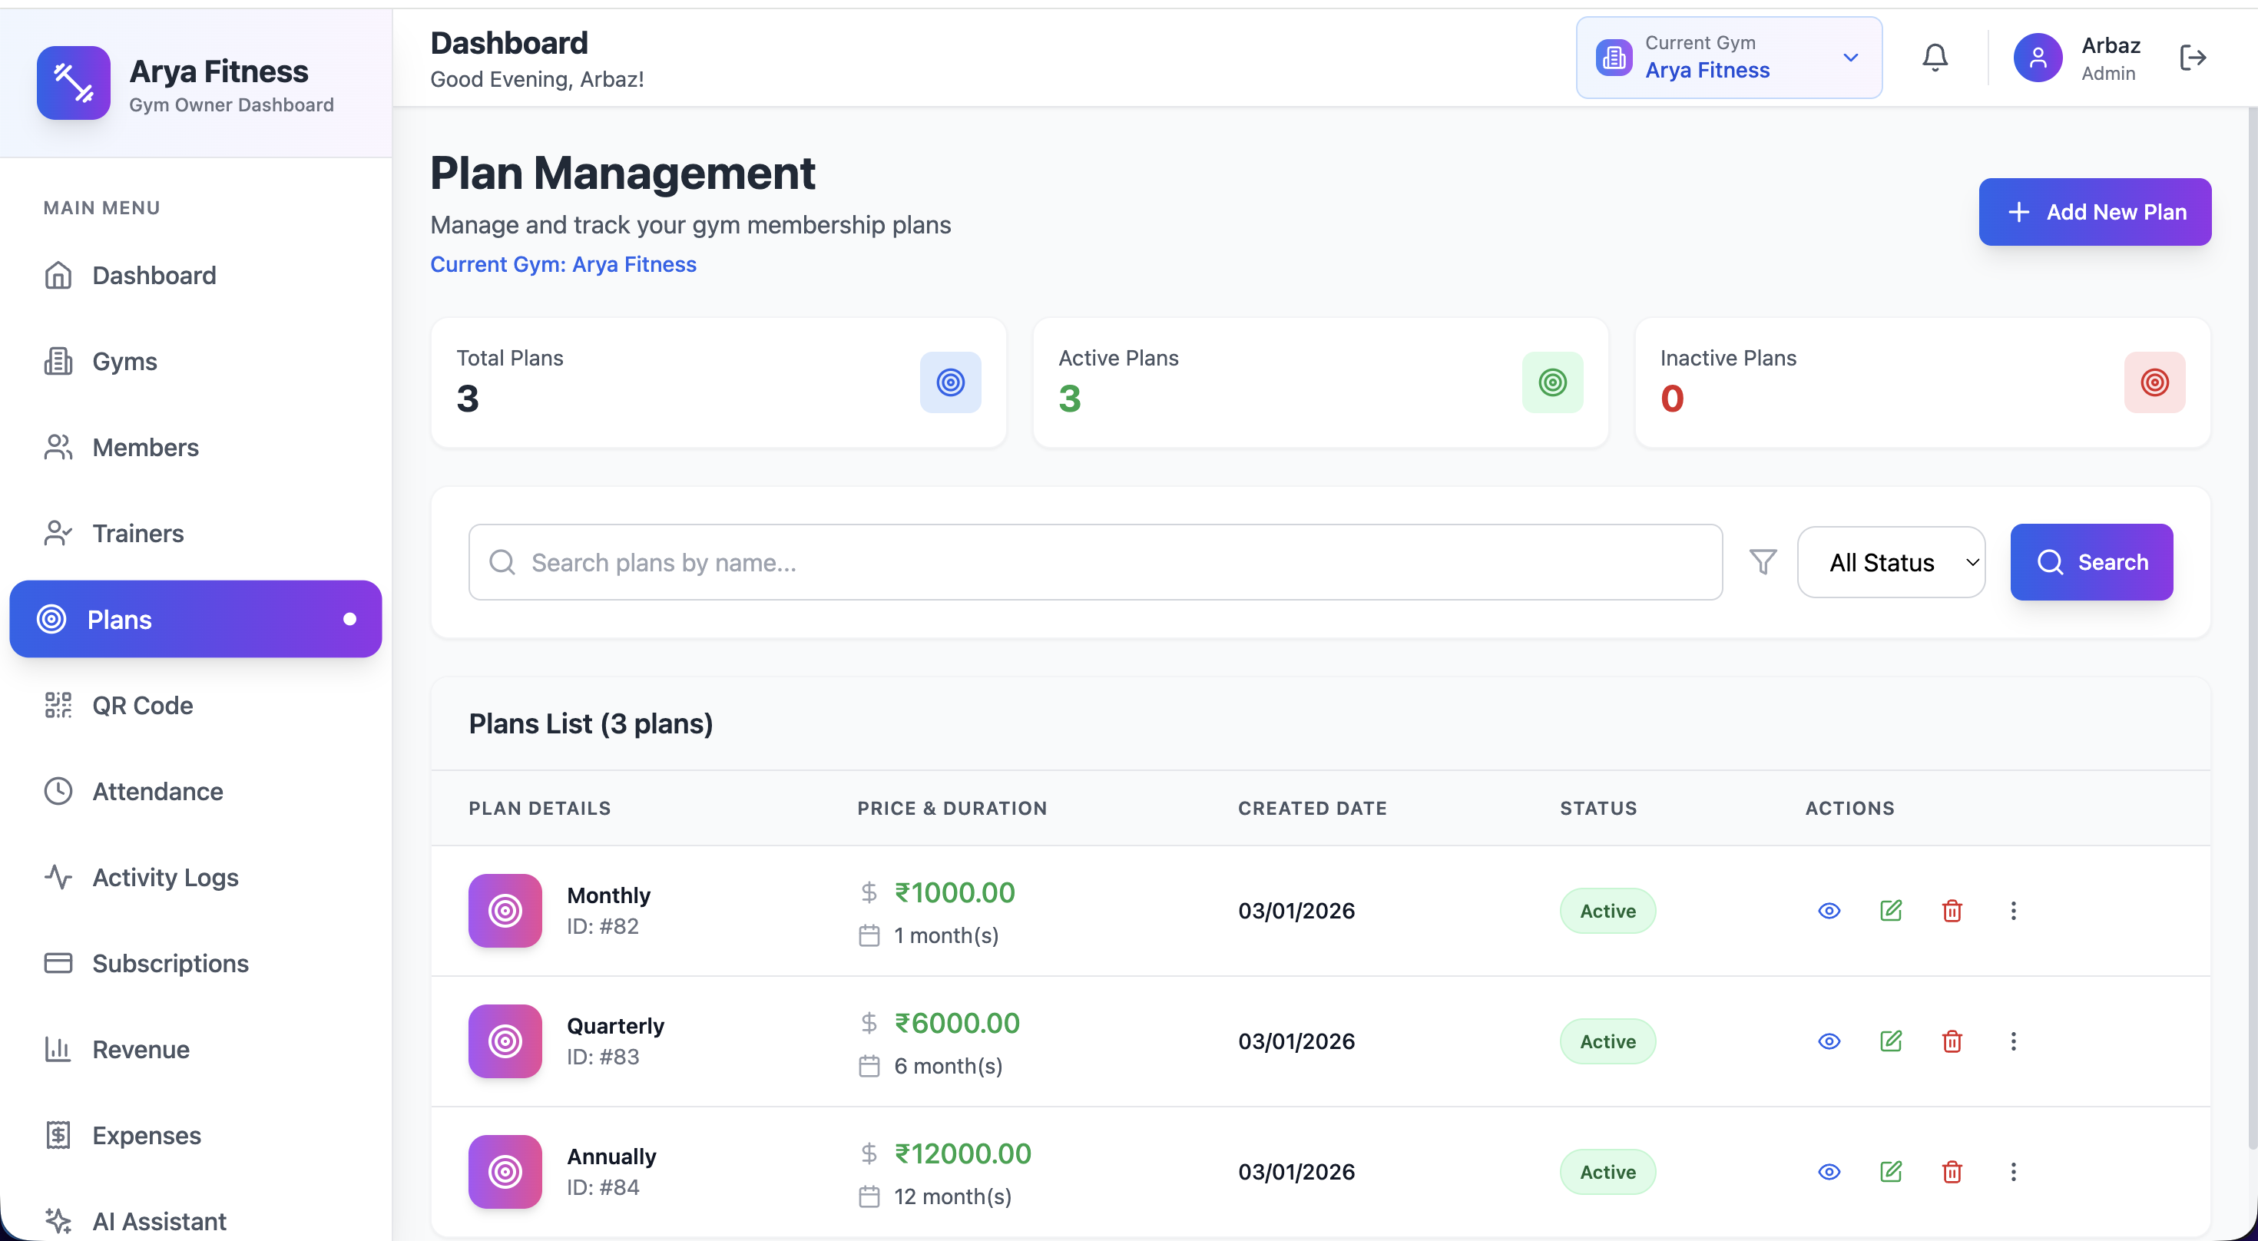The image size is (2258, 1241).
Task: Show details of the Monthly plan via eye icon
Action: click(1829, 911)
